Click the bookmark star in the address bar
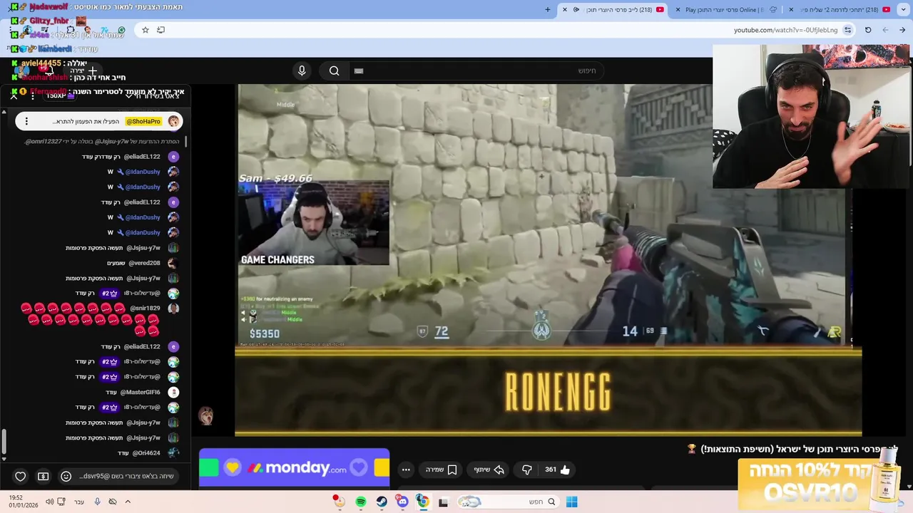This screenshot has width=913, height=513. click(x=146, y=30)
